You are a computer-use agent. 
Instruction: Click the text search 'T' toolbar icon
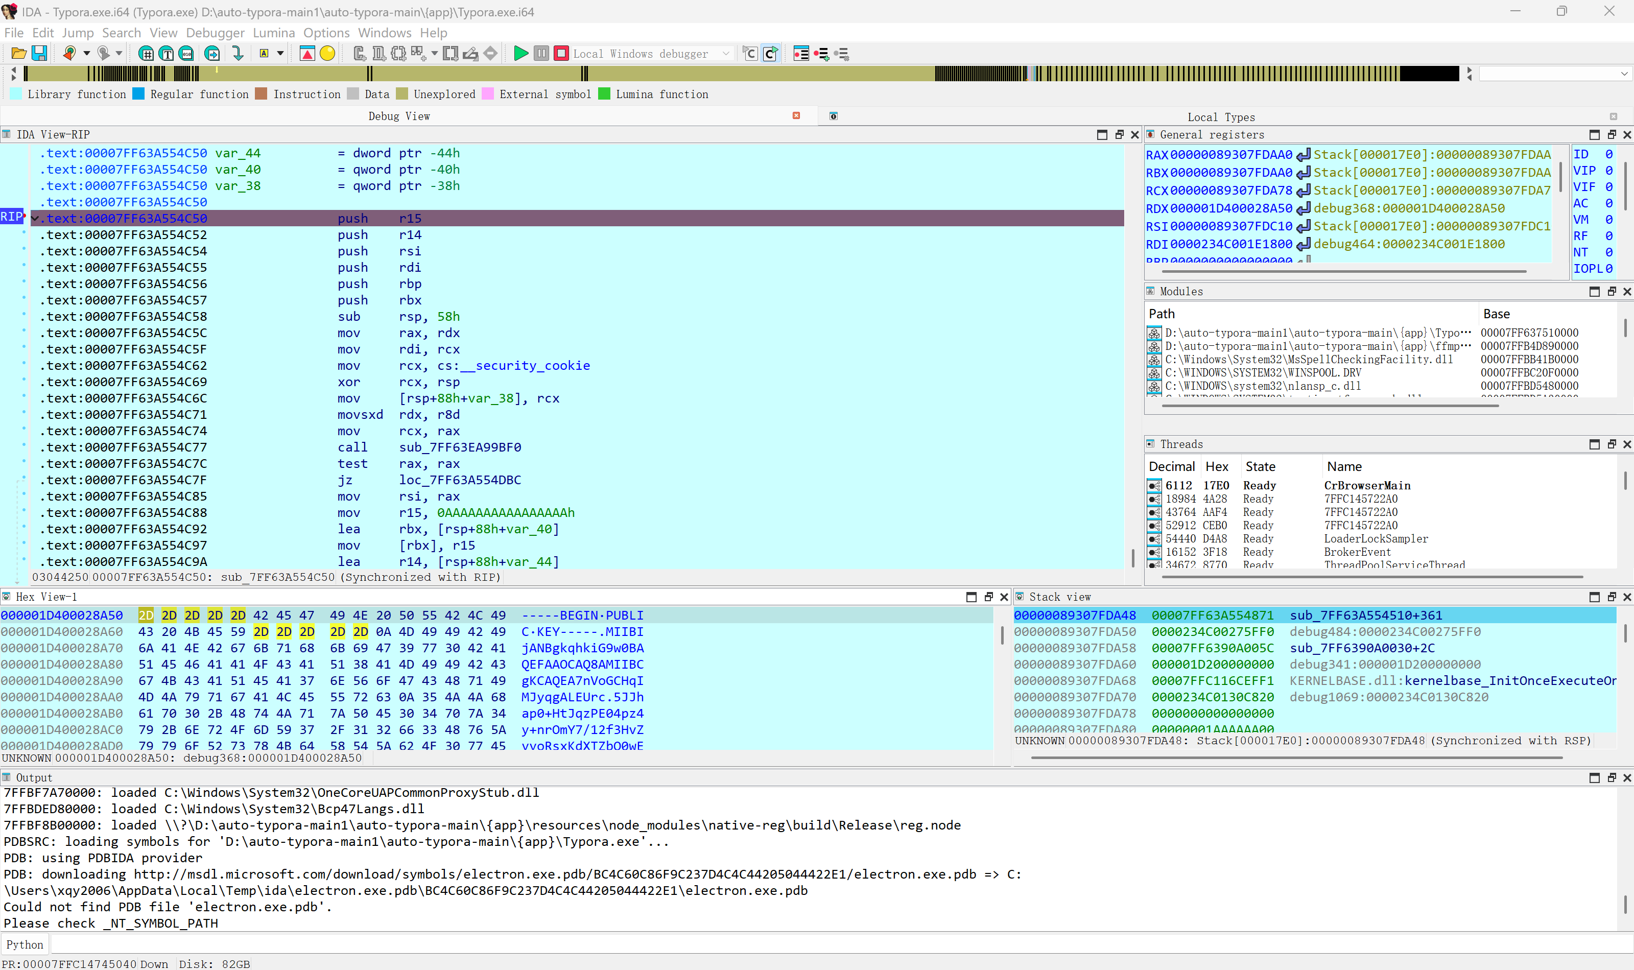[167, 54]
